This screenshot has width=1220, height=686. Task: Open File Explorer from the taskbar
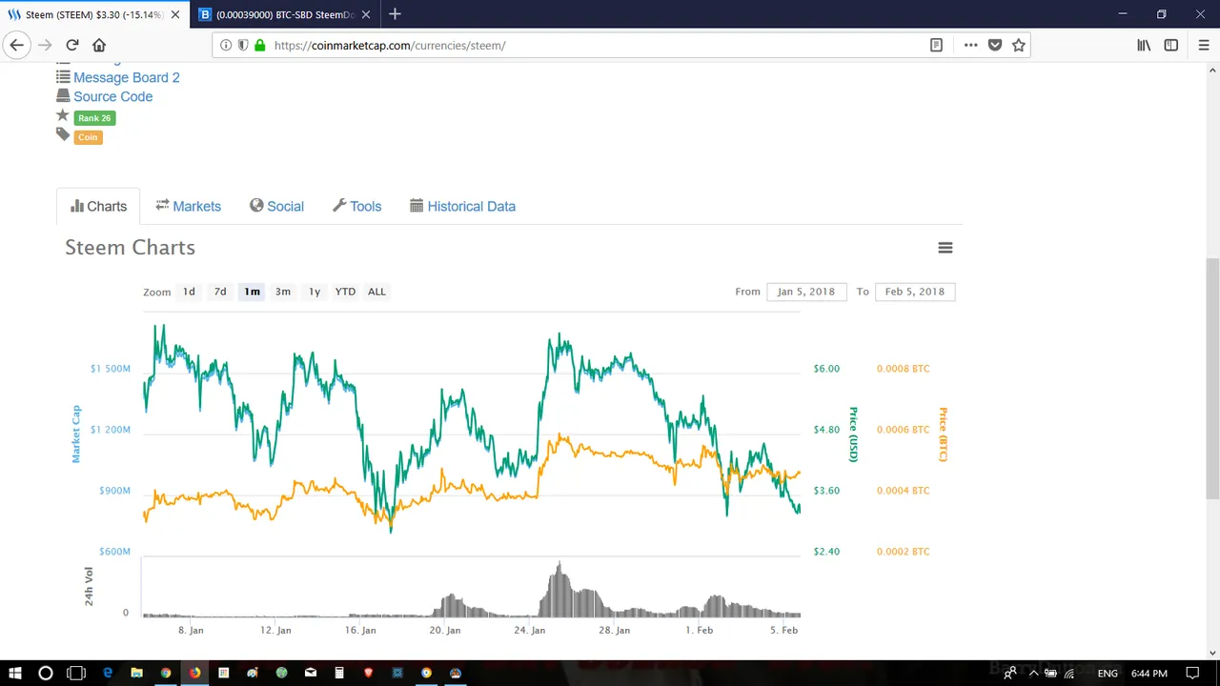136,673
